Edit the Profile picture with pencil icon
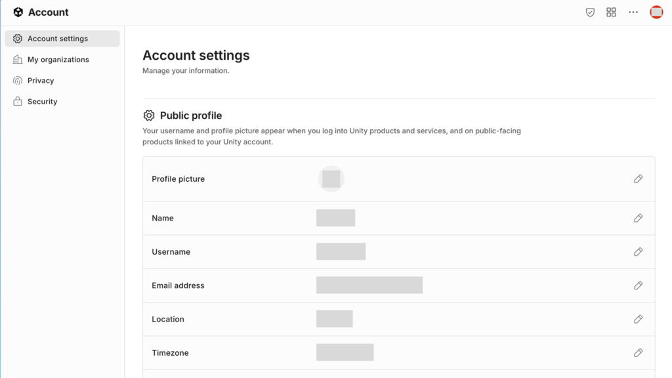 (638, 179)
